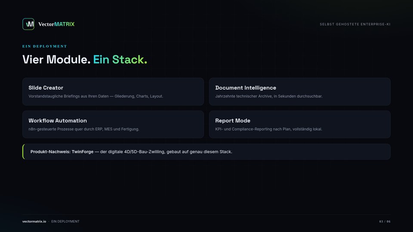Click the 'SELBST GEHOSTETE ENTERPRISE-KI' header label

(x=355, y=24)
